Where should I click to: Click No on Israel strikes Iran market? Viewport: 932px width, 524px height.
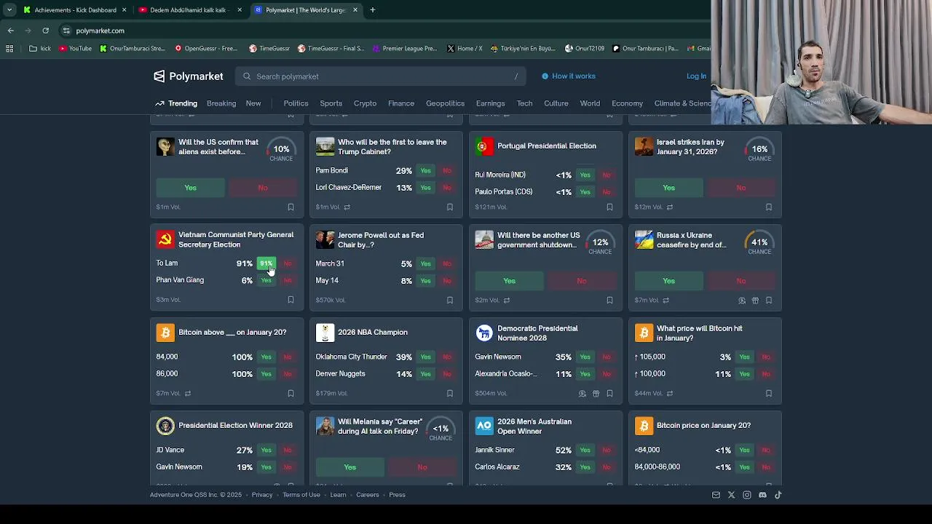[x=741, y=188]
